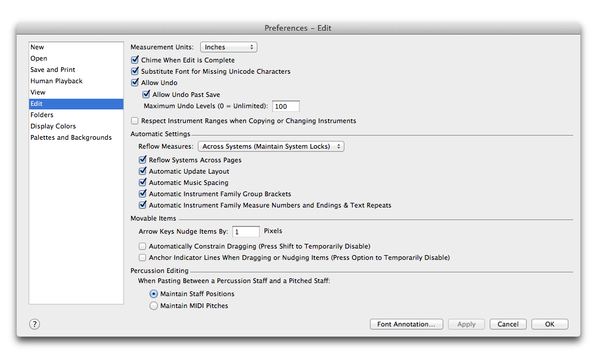Click the Arrow Keys Nudge pixels field
The width and height of the screenshot is (597, 358).
245,231
